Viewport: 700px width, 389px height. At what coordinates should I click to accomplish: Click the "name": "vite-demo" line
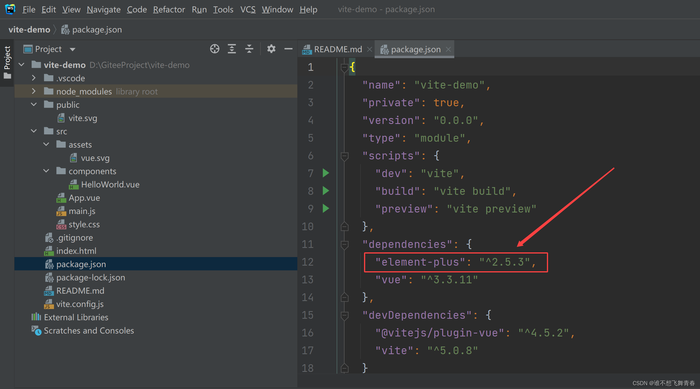427,85
